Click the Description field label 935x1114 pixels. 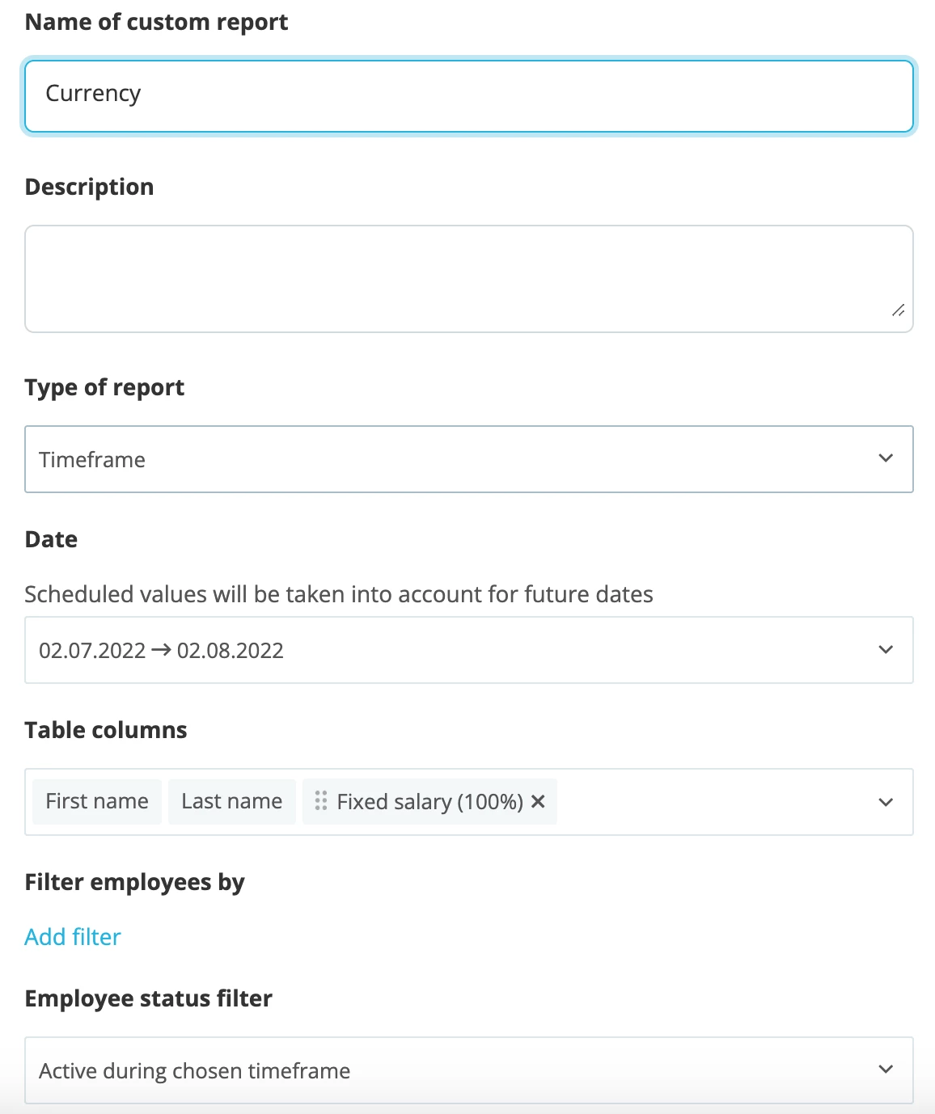(x=90, y=188)
